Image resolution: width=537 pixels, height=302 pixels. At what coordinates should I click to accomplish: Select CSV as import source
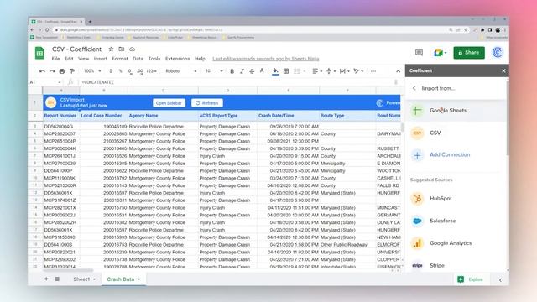456,133
